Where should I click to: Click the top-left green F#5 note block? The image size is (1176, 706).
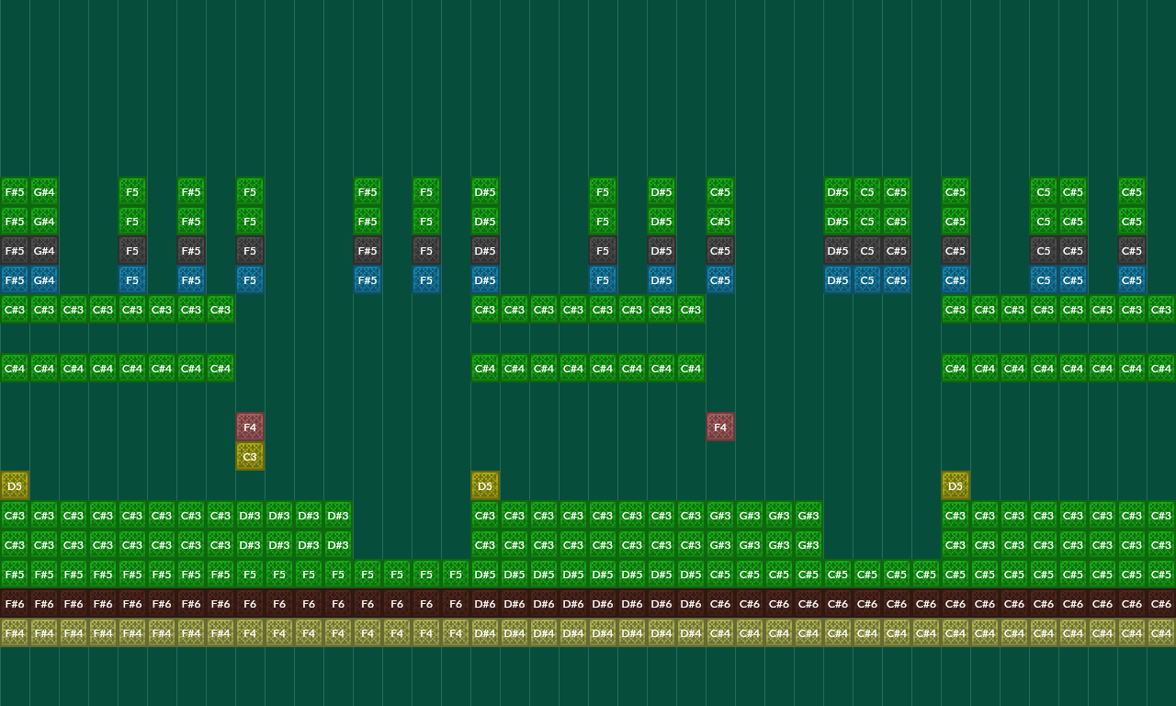[x=14, y=191]
